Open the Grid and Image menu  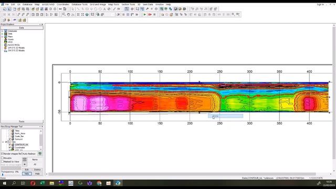pos(98,4)
